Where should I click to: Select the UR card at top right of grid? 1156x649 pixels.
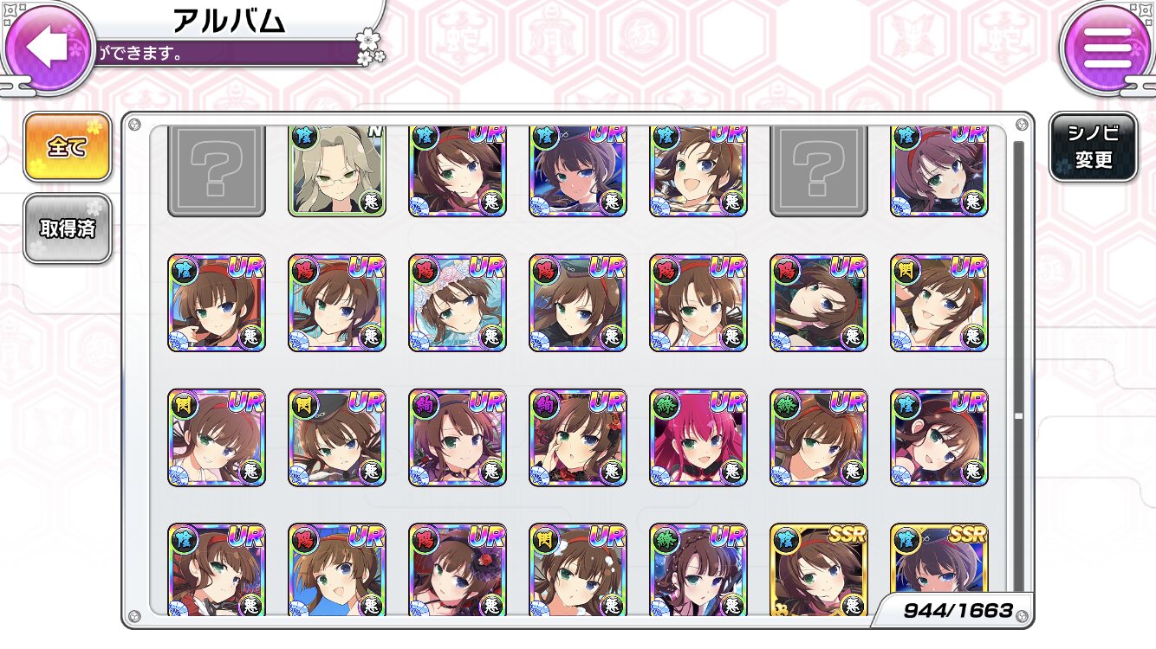(938, 170)
